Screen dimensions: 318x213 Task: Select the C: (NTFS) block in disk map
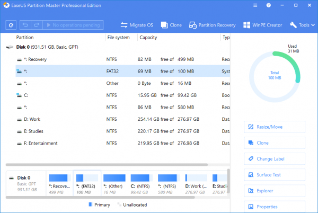coord(142,184)
